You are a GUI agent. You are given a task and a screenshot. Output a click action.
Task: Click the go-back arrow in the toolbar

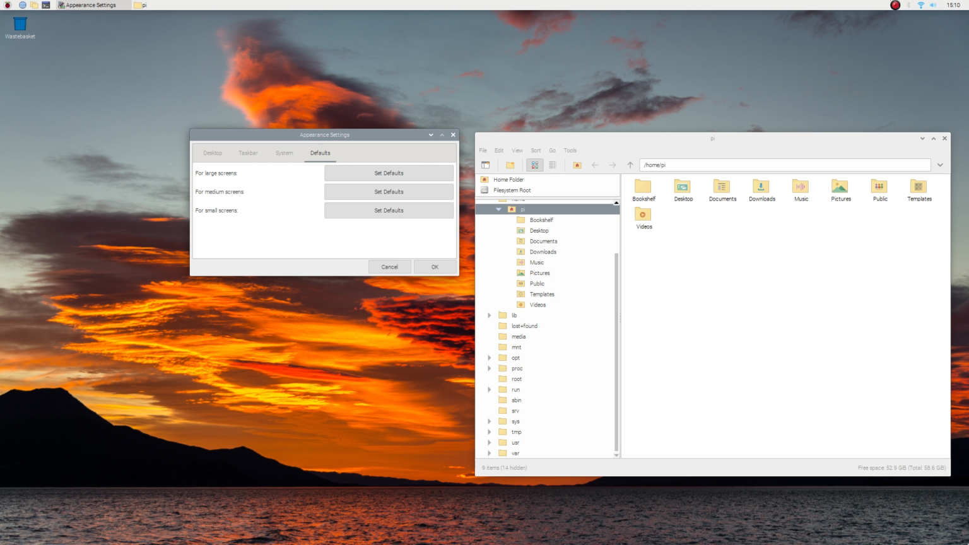coord(595,165)
